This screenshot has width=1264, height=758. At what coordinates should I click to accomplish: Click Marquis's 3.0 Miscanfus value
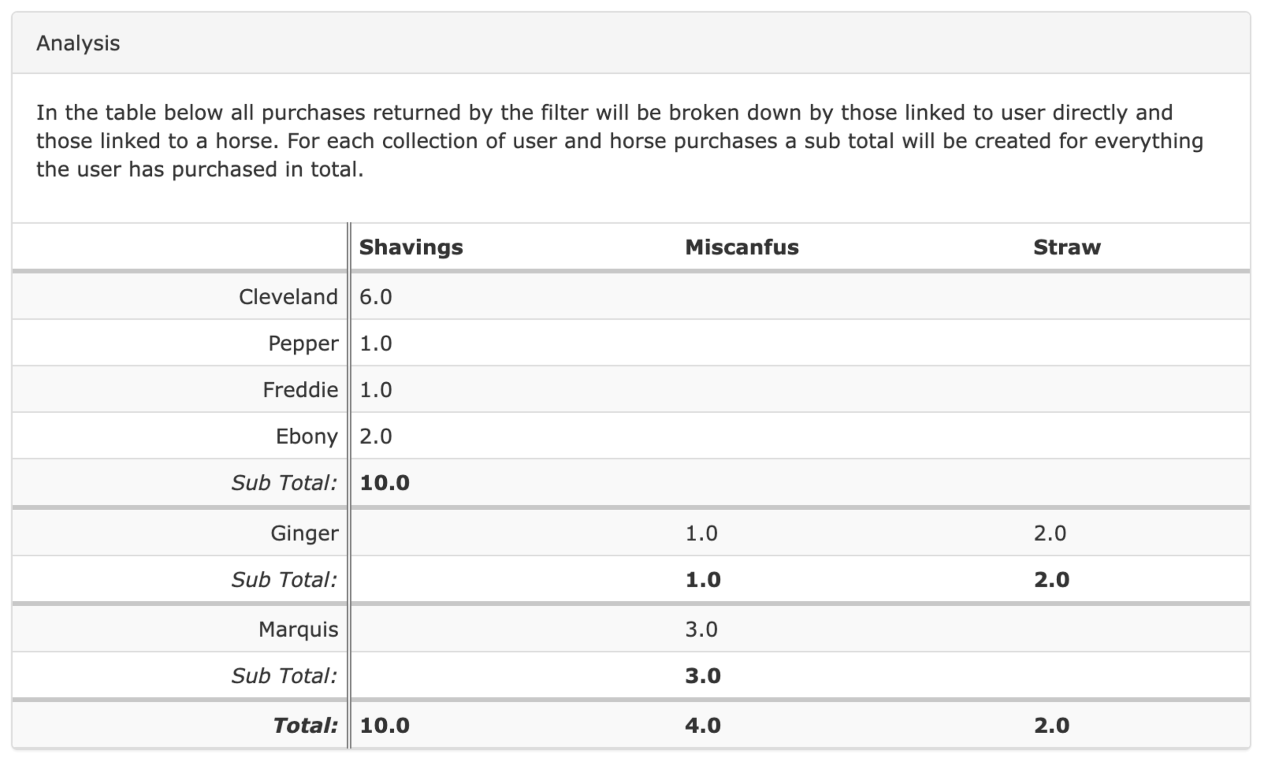pos(702,629)
